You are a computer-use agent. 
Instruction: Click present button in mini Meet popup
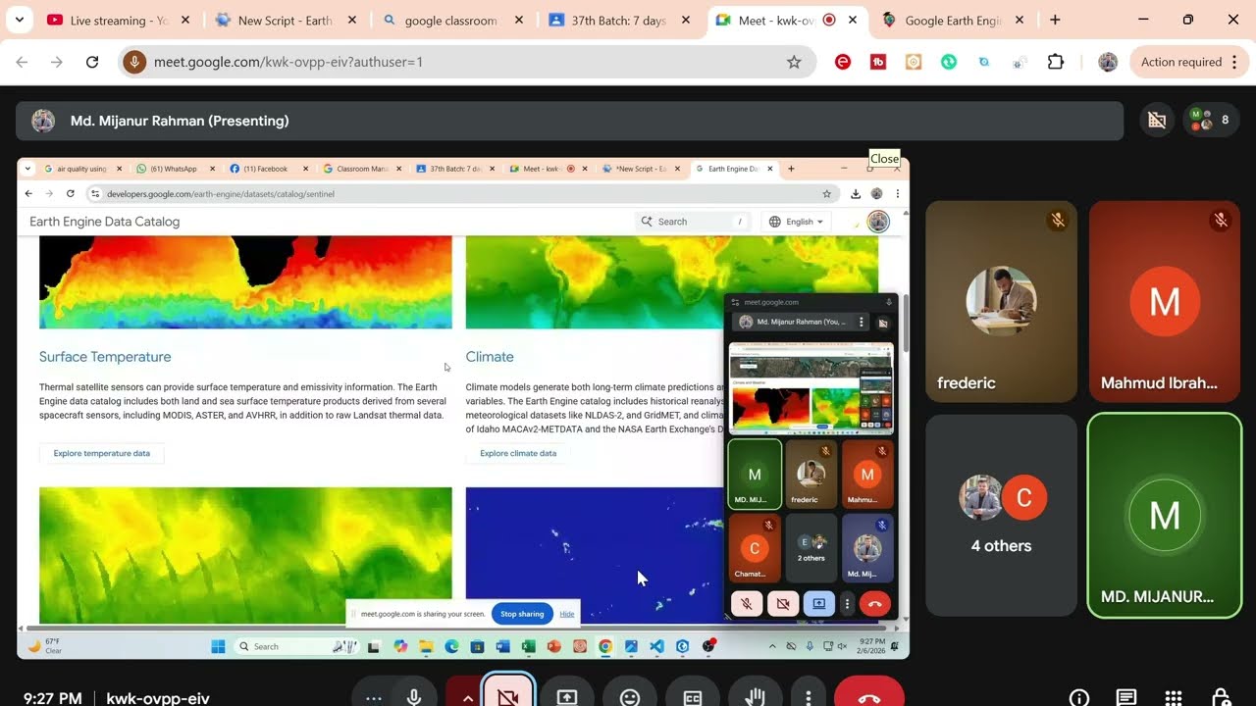pyautogui.click(x=818, y=604)
